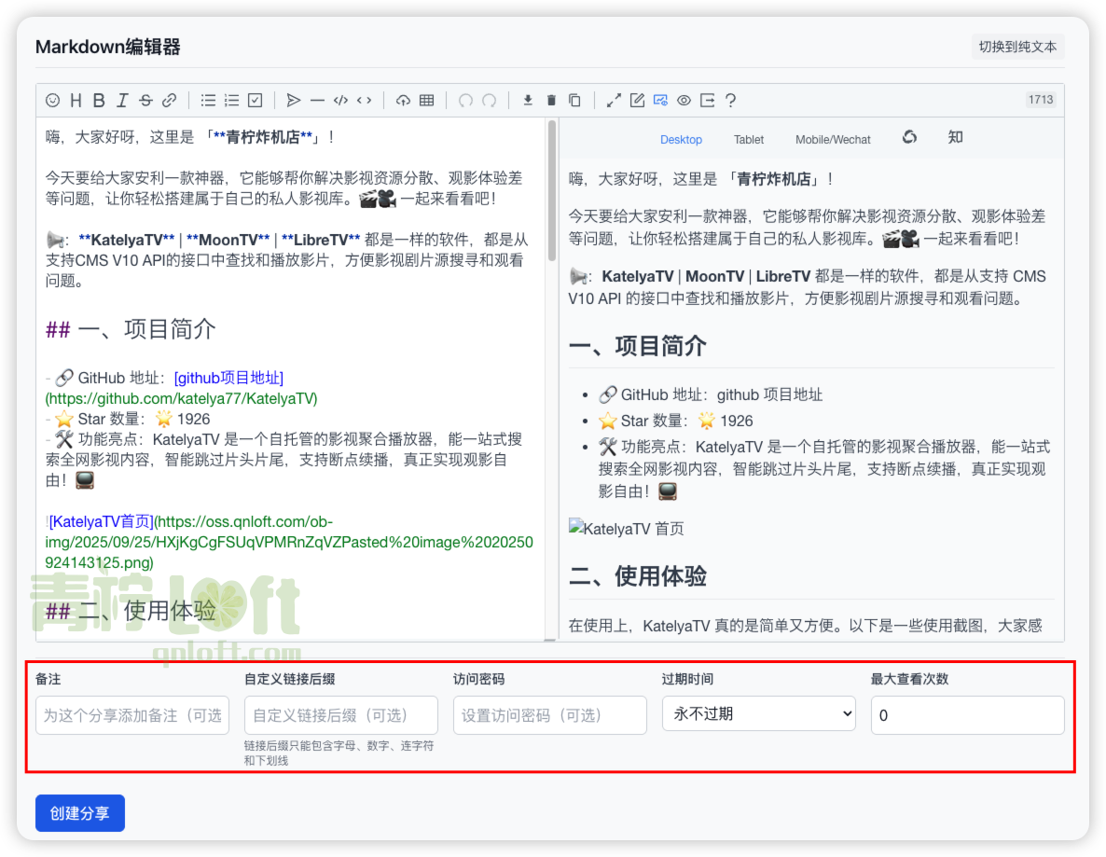Viewport: 1106px width, 857px height.
Task: Click 切换到纯文本 button
Action: pos(1017,47)
